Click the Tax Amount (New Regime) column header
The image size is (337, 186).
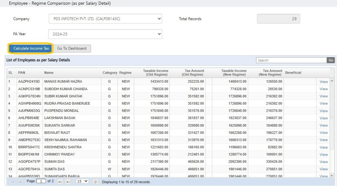point(270,73)
